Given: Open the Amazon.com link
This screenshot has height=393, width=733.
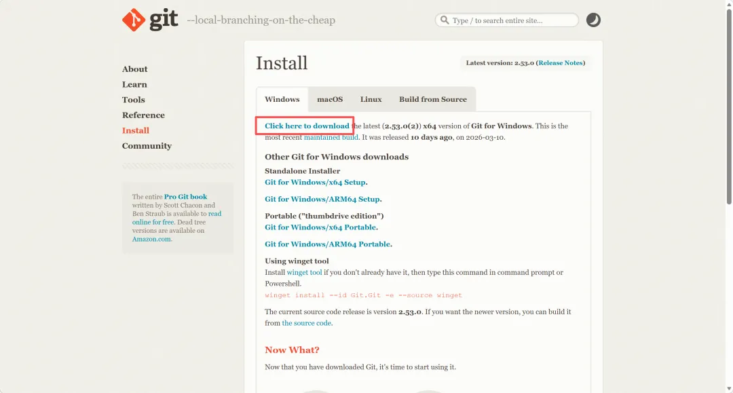Looking at the screenshot, I should pyautogui.click(x=151, y=239).
